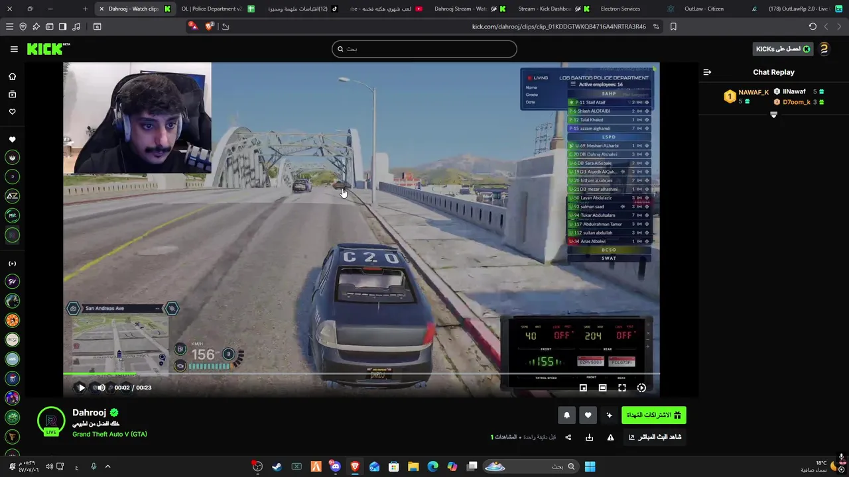
Task: Expand the gifters leaderboard chevron
Action: click(773, 115)
